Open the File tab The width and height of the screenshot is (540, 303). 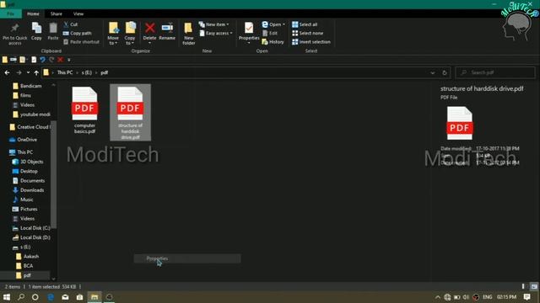coord(11,13)
